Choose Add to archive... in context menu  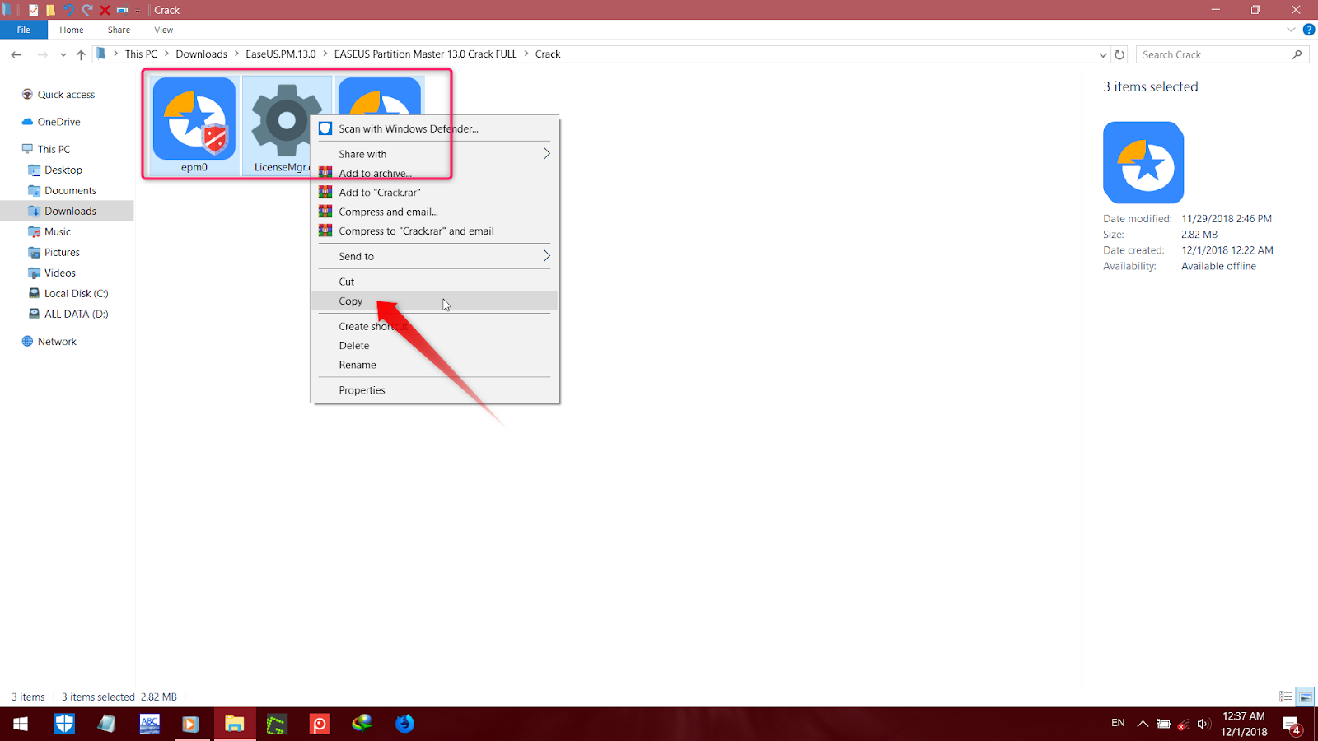coord(435,173)
